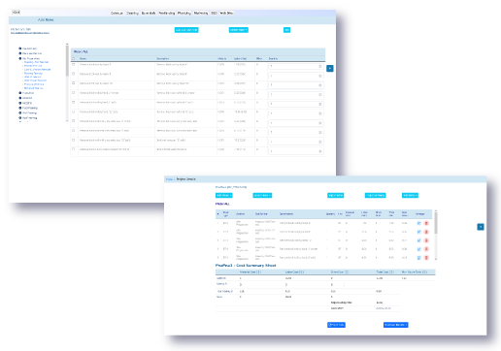This screenshot has height=351, width=501.
Task: Click the spinner icon in the tenth quantity field
Action: pyautogui.click(x=320, y=151)
